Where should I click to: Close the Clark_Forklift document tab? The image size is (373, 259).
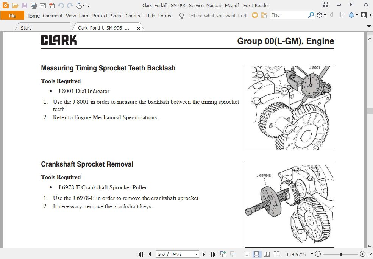pyautogui.click(x=139, y=28)
